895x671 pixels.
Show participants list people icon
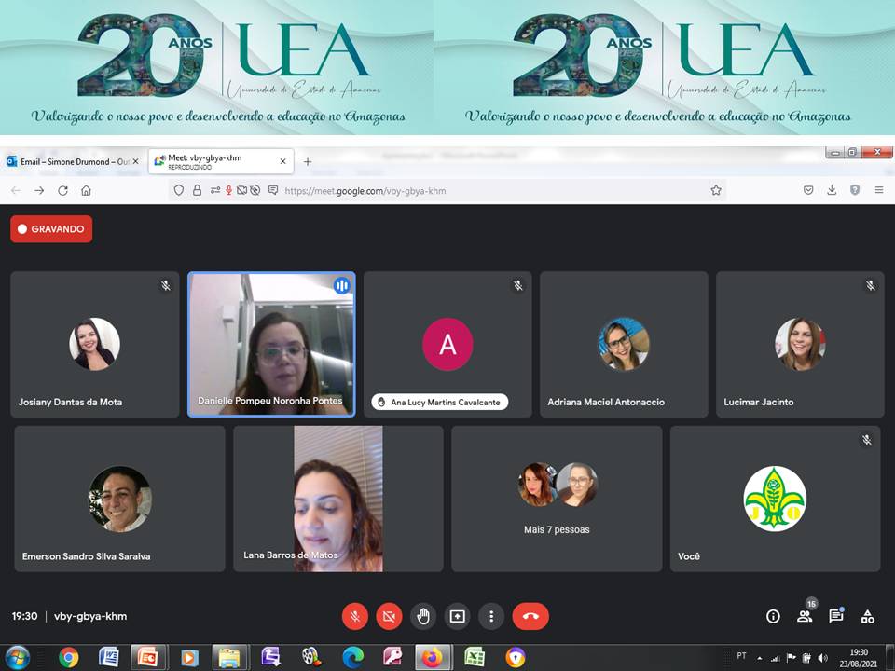point(805,616)
